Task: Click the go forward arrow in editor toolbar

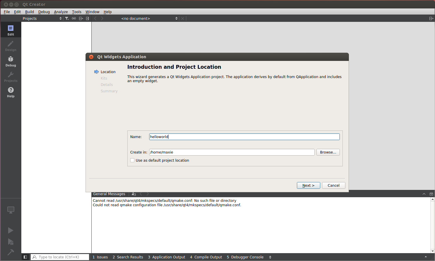Action: click(x=102, y=18)
